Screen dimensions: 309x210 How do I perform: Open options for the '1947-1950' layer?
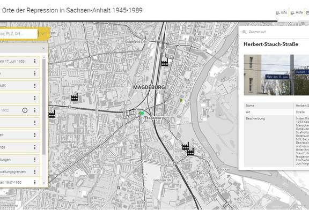coord(35,182)
